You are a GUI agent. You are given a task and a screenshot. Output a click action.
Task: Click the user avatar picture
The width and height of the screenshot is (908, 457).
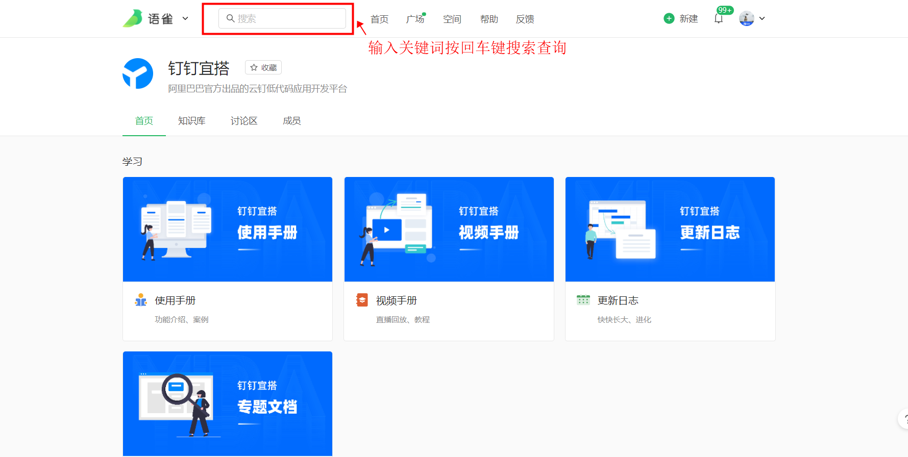tap(747, 18)
